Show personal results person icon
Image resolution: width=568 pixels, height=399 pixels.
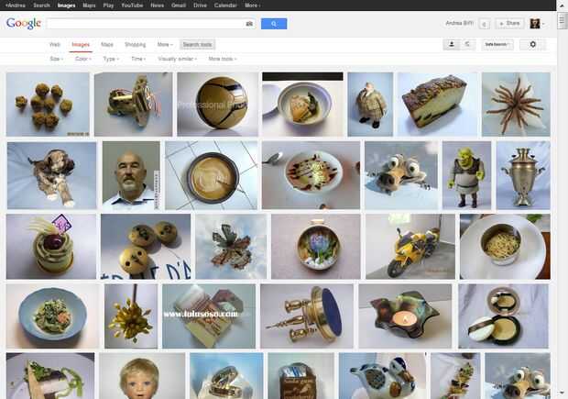pos(452,44)
